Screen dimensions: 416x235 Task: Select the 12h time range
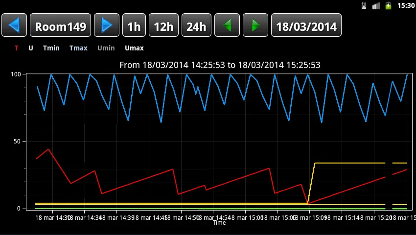tap(163, 25)
